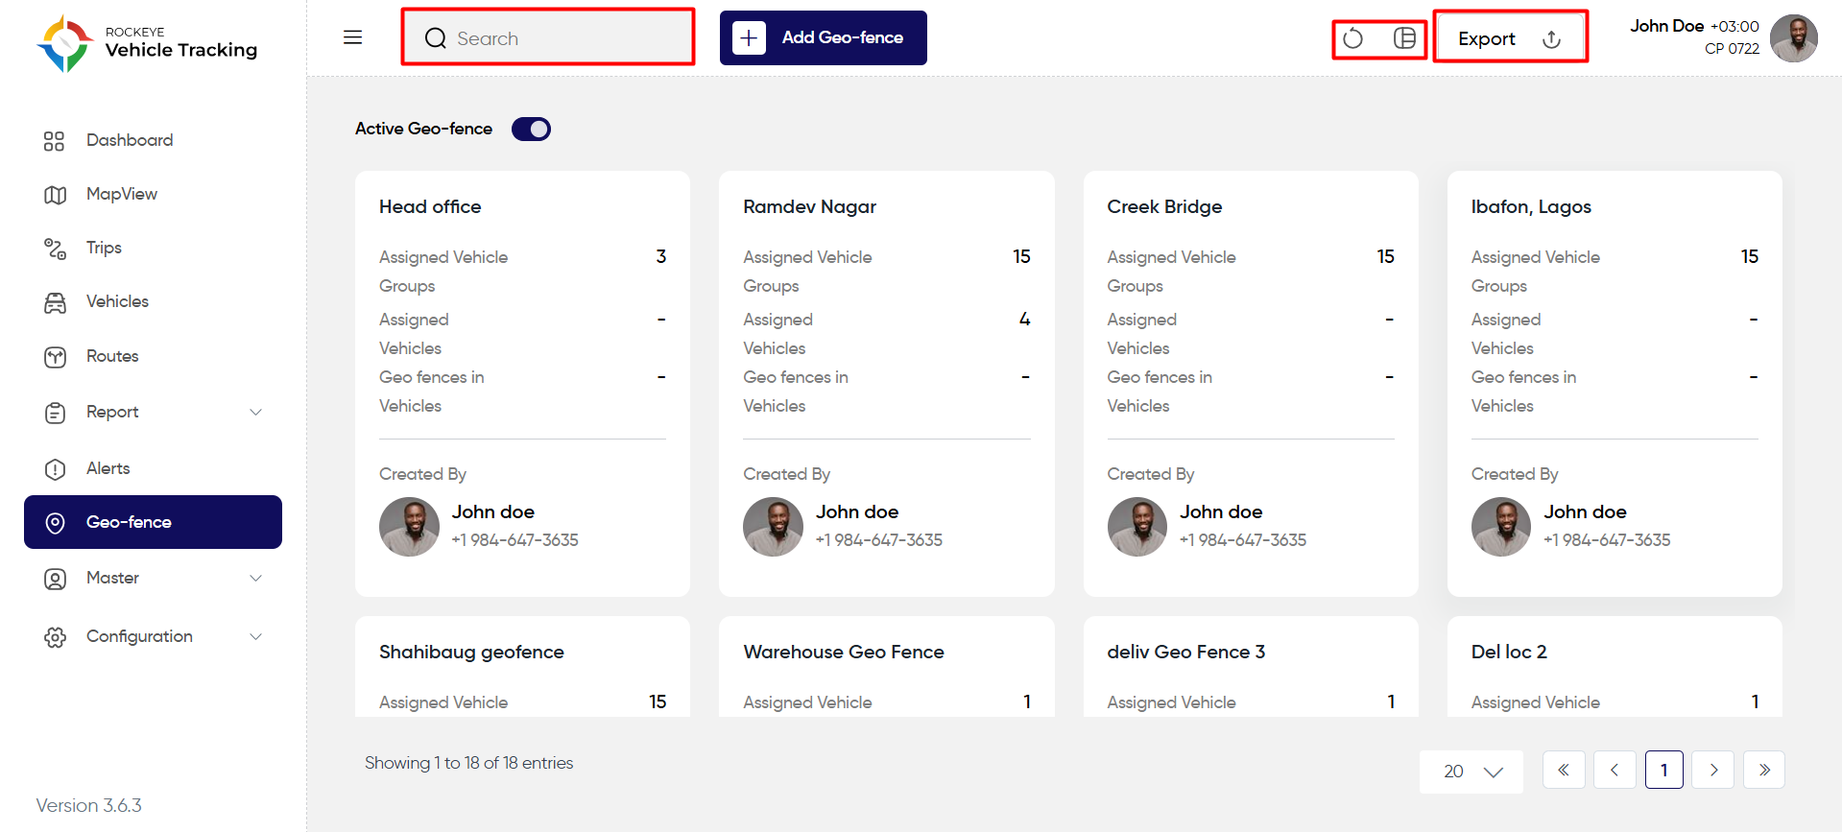Expand the Master submenu chevron
The height and width of the screenshot is (832, 1842).
(255, 578)
